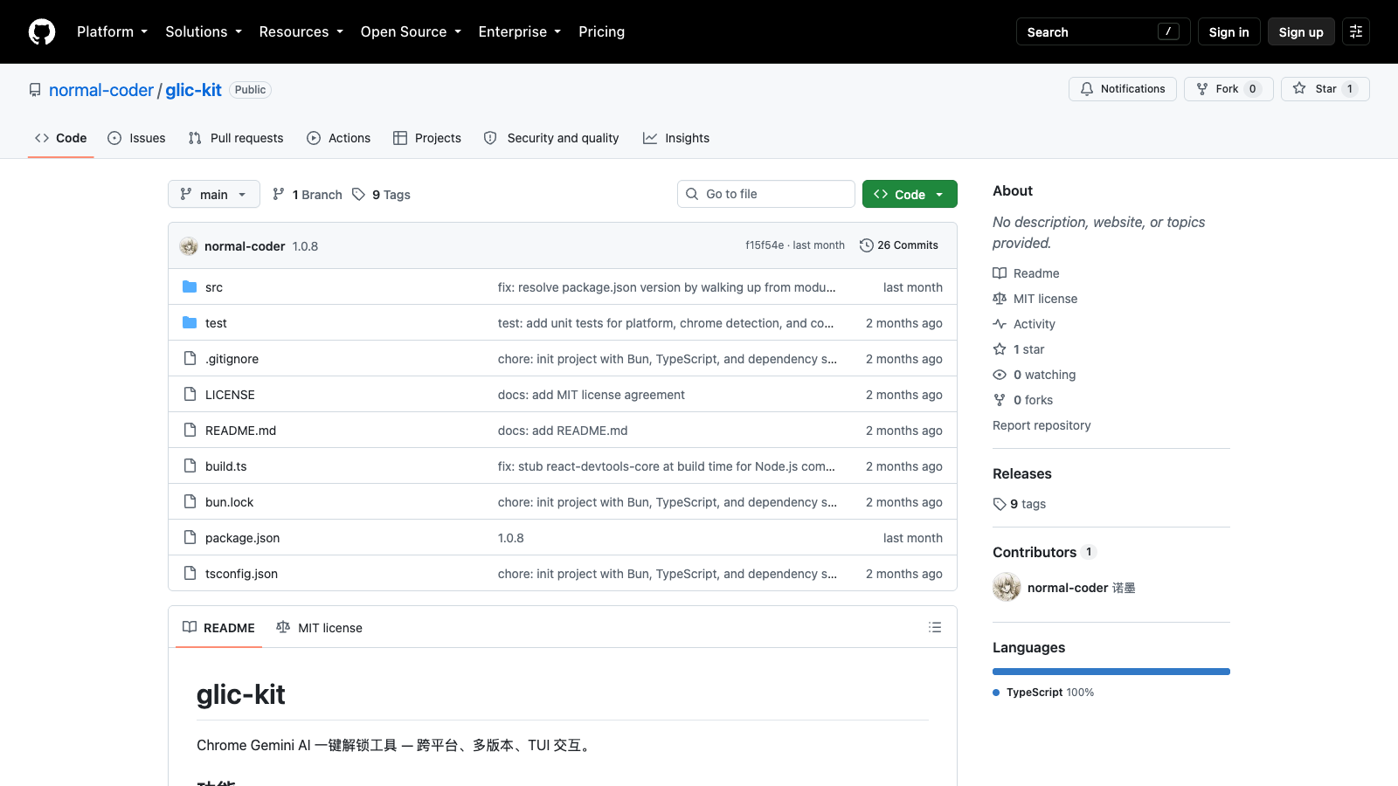Open the src folder
This screenshot has width=1398, height=786.
pos(214,287)
